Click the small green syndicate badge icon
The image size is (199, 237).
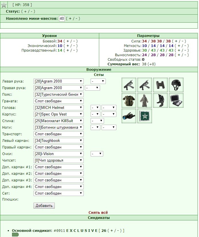(x=15, y=235)
